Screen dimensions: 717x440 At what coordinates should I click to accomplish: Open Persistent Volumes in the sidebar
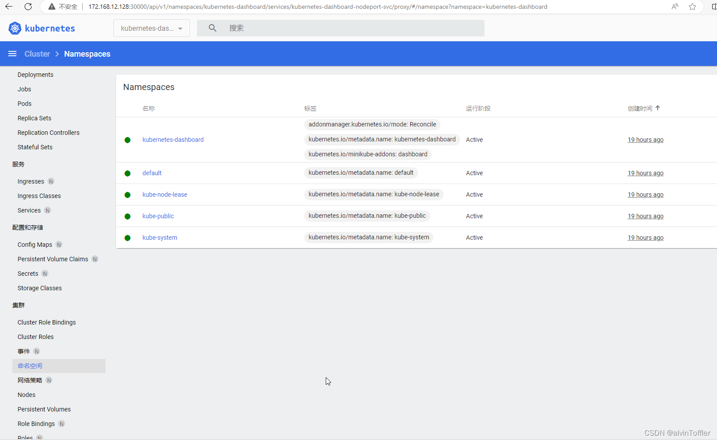(x=44, y=409)
